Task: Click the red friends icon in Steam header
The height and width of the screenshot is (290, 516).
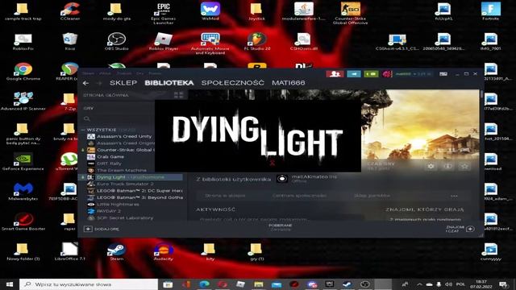Action: 335,74
